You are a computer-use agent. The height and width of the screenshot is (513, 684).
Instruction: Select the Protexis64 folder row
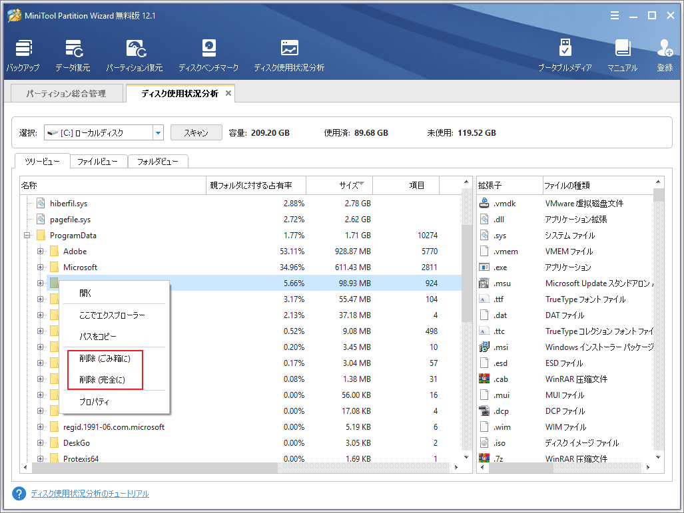pos(81,458)
